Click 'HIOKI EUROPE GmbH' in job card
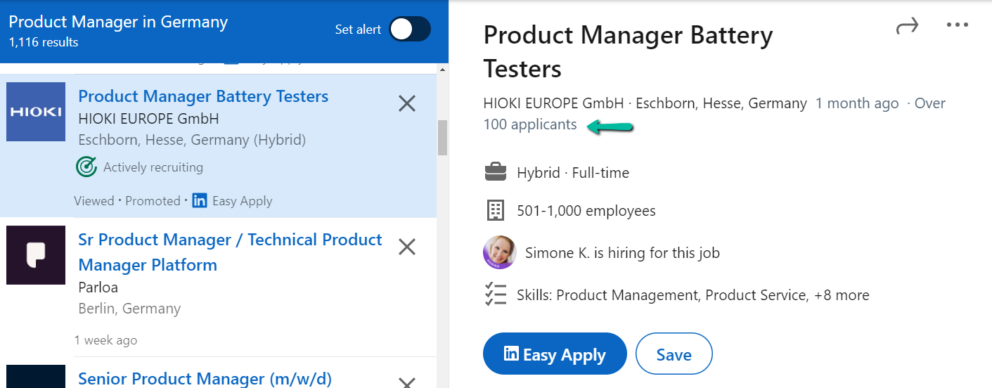This screenshot has height=388, width=992. tap(148, 118)
